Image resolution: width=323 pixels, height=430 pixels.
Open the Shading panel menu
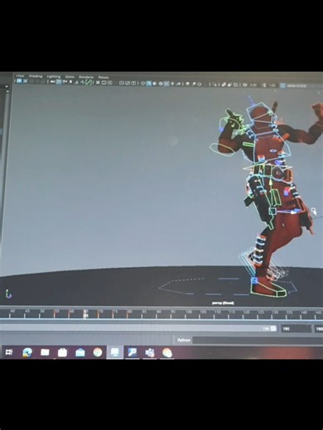pyautogui.click(x=36, y=76)
